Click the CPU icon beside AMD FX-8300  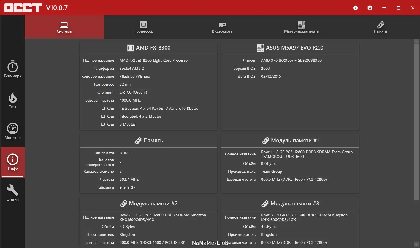click(x=131, y=48)
